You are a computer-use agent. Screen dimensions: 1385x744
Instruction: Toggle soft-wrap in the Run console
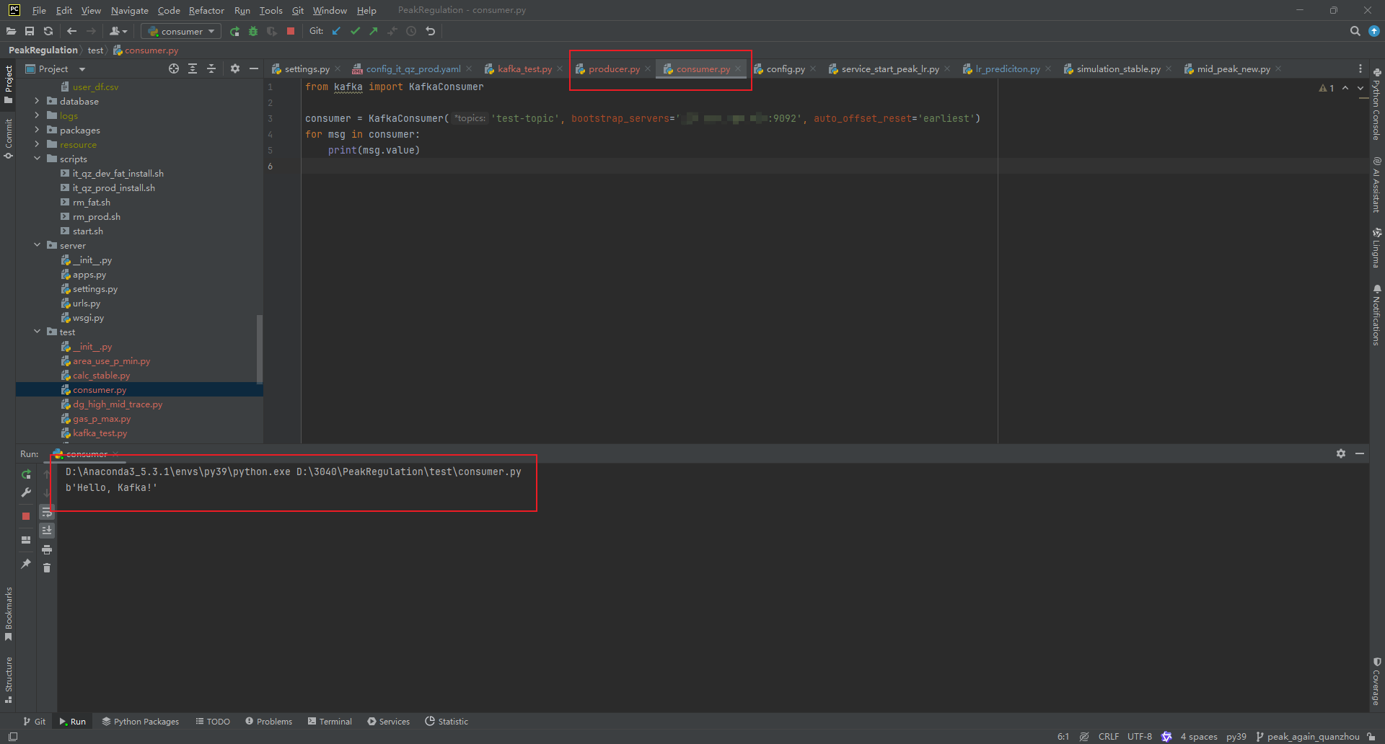tap(47, 512)
